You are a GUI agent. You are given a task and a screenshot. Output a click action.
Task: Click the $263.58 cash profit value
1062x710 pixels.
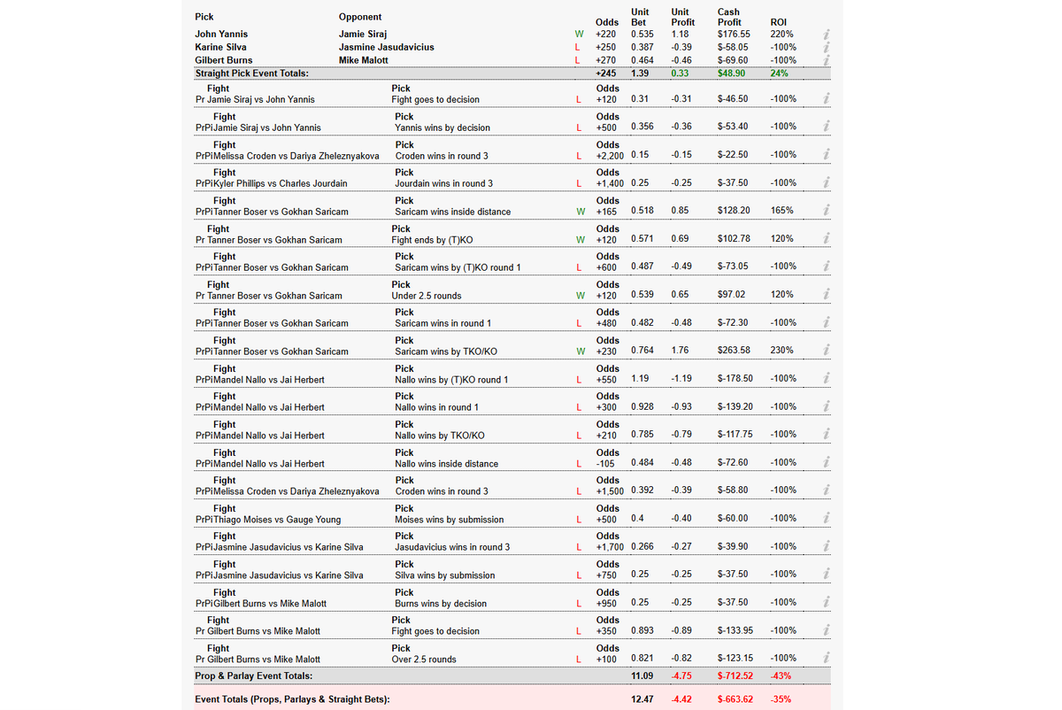pos(734,351)
